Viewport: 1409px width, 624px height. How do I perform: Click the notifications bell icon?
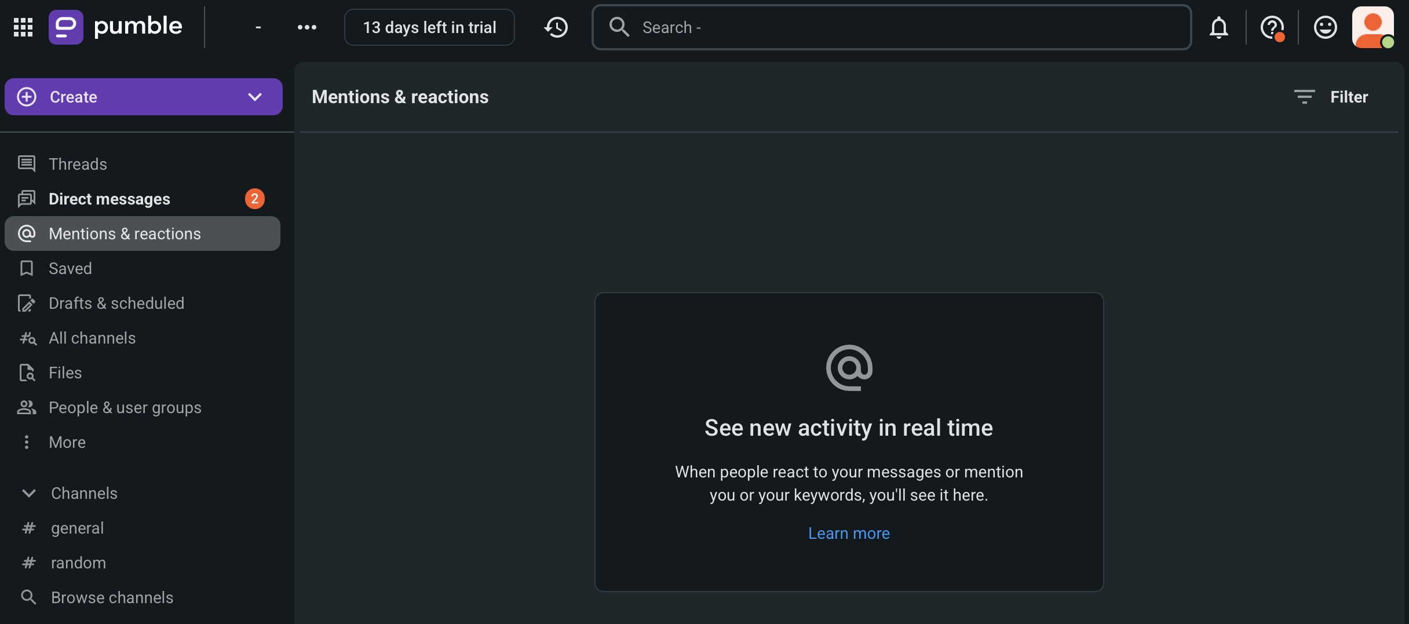[x=1219, y=27]
